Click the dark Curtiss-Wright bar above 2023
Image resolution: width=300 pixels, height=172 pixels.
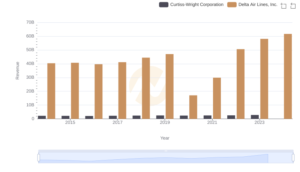255,117
